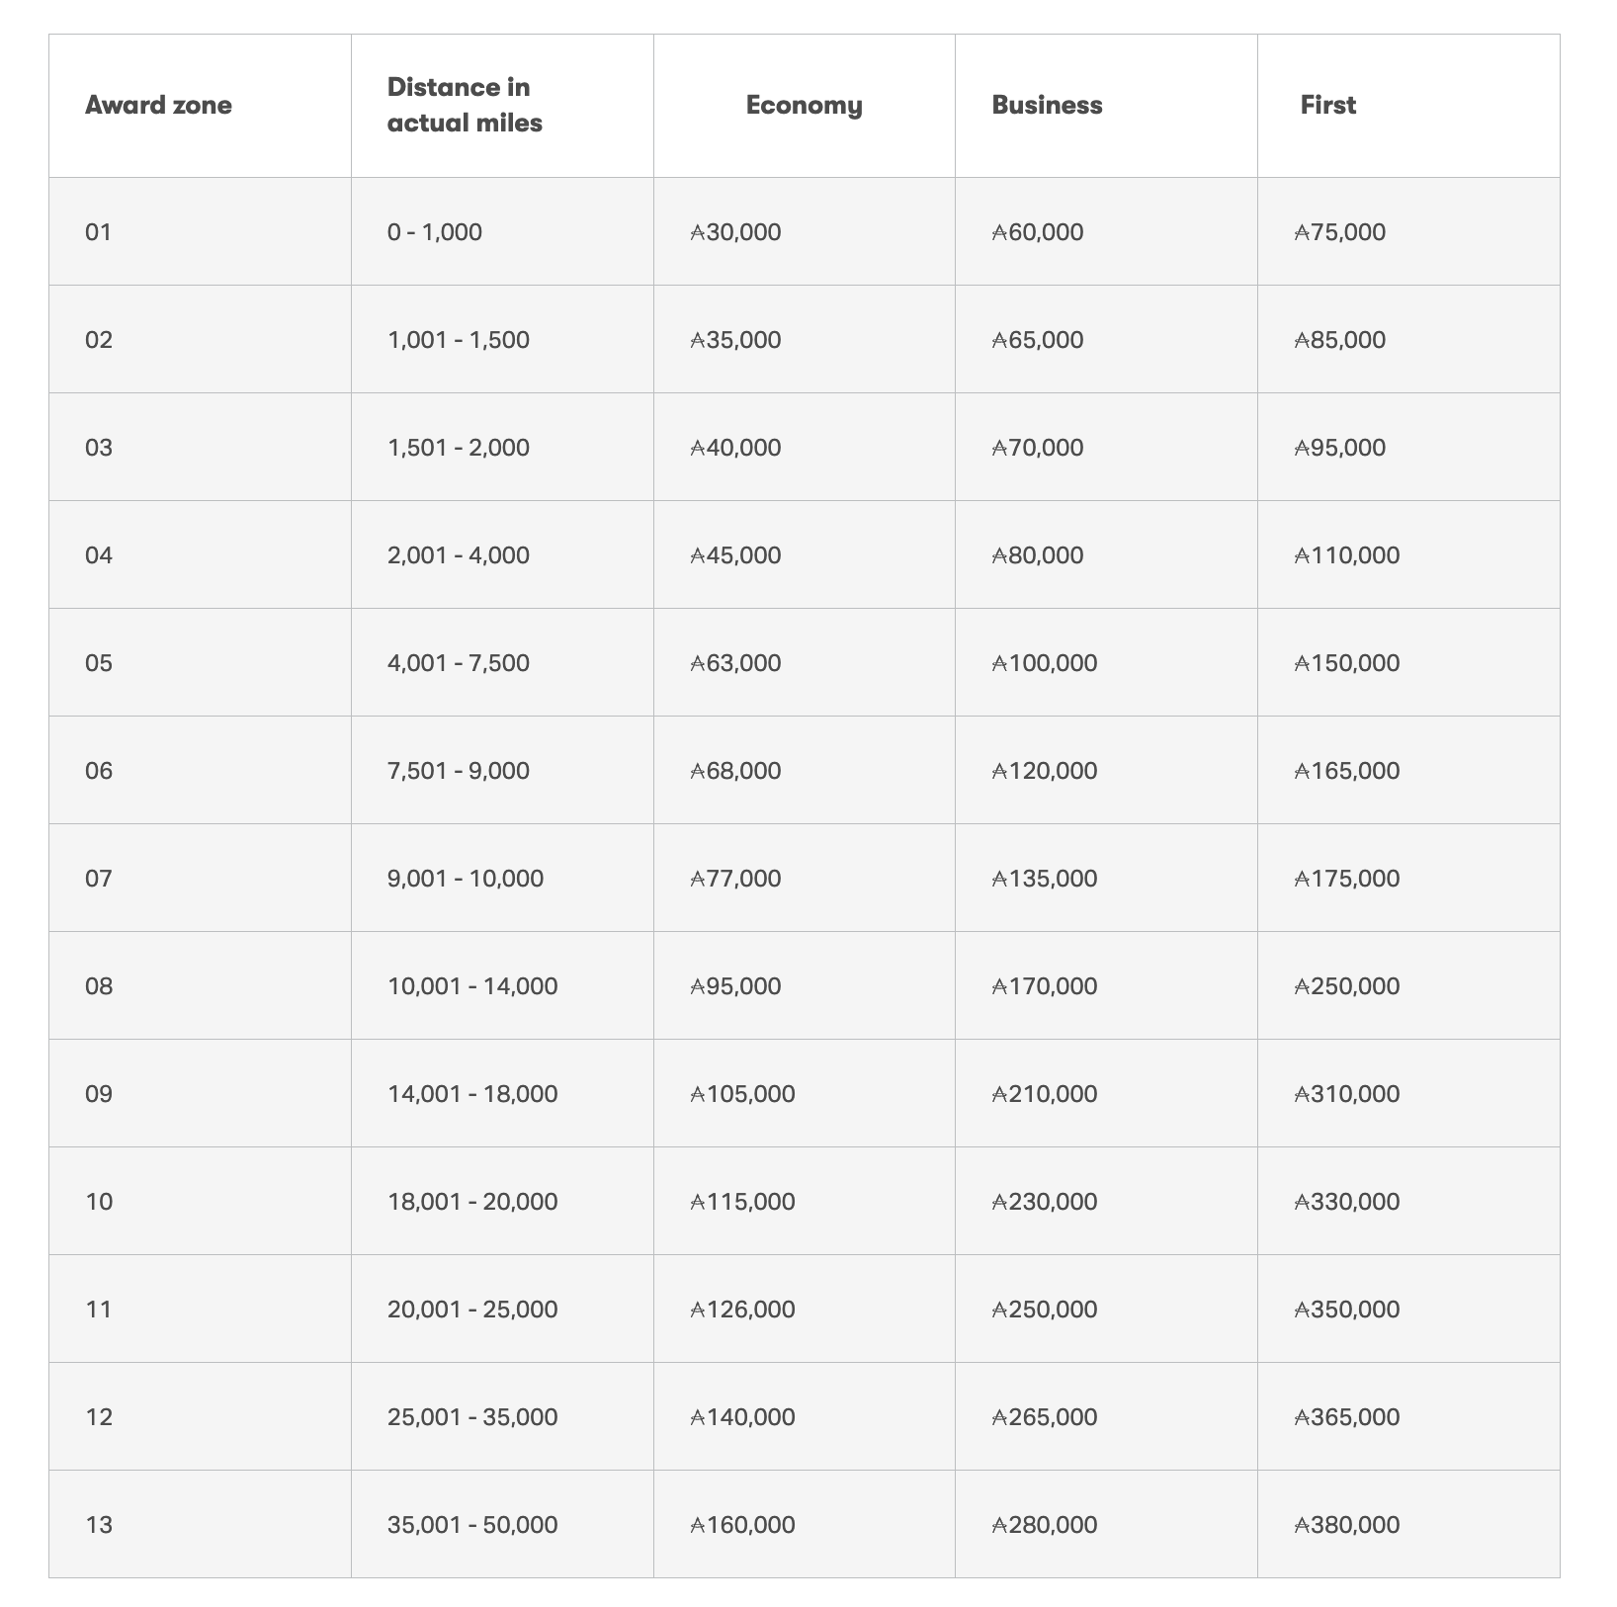1617x1607 pixels.
Task: Click the Economy price 140,000 cell
Action: point(804,1417)
